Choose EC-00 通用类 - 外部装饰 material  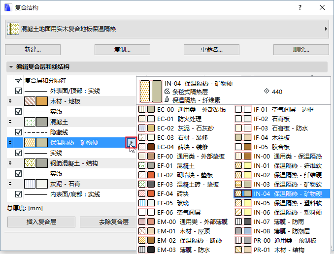[182, 110]
